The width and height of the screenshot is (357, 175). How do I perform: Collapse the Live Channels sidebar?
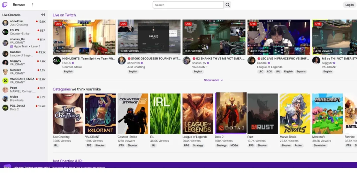click(x=43, y=15)
